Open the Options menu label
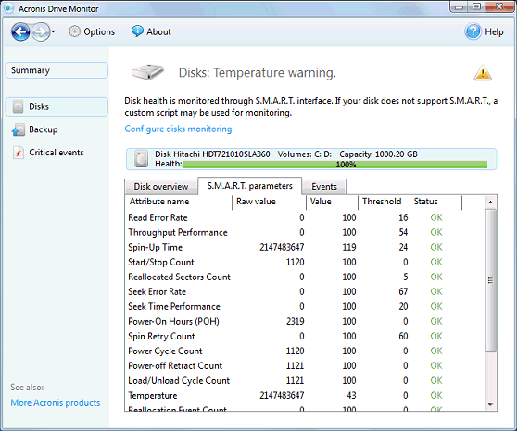 (99, 32)
